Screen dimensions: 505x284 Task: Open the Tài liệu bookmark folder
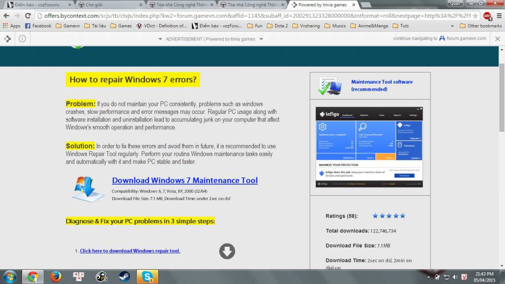coord(95,26)
